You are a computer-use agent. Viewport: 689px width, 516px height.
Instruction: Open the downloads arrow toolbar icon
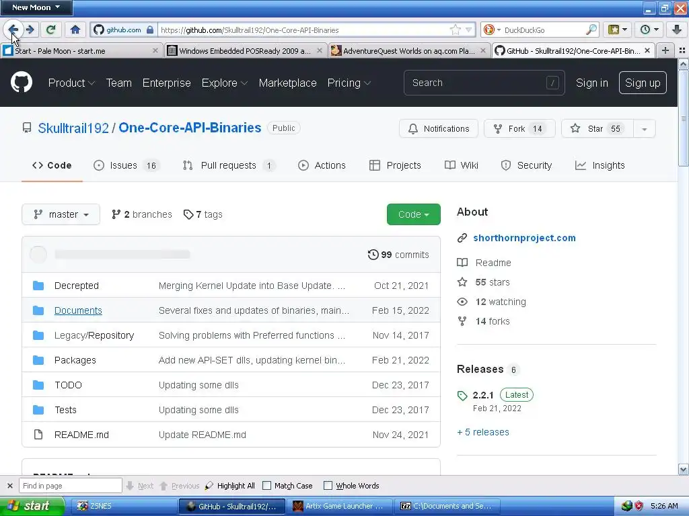tap(677, 30)
